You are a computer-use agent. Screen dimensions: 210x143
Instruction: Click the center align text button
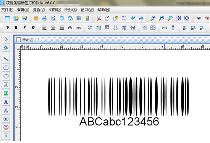53,28
